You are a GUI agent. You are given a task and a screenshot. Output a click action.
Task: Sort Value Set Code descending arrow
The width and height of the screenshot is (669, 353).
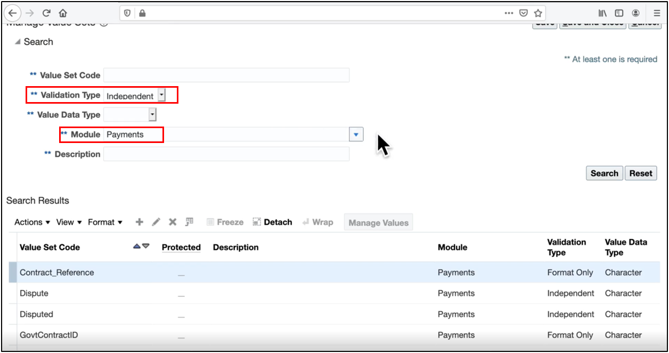[x=146, y=246]
